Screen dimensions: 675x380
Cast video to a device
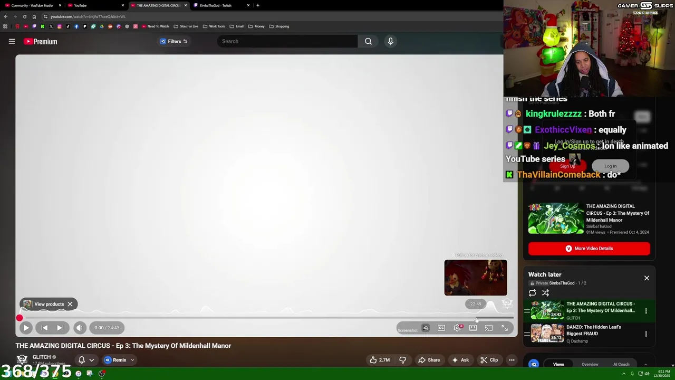489,328
